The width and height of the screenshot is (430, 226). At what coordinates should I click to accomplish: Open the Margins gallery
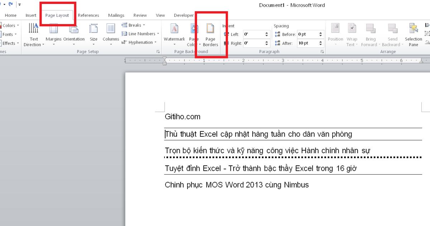click(53, 35)
